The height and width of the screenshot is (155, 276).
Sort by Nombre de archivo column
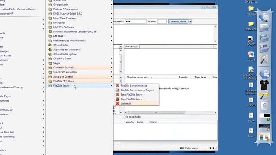pyautogui.click(x=137, y=77)
